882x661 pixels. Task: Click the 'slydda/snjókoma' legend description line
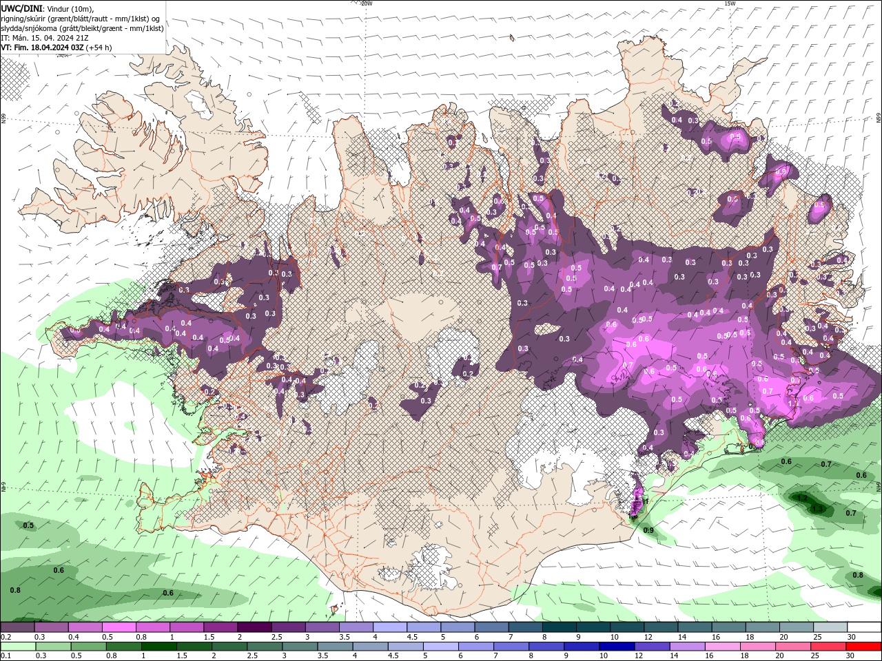click(83, 28)
